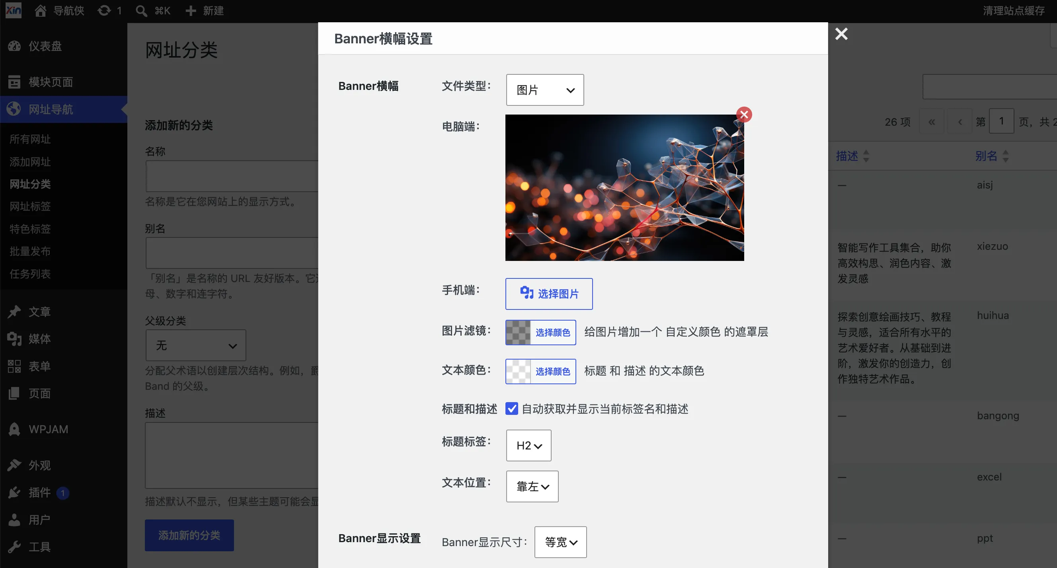Remove the 电脑端 banner image
This screenshot has width=1057, height=568.
pyautogui.click(x=744, y=115)
